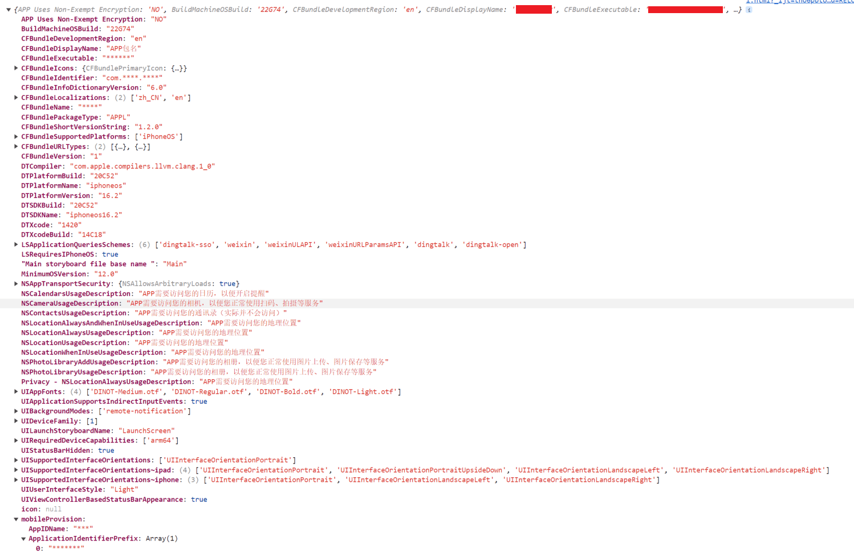Expand UIBackgroundModes array arrow
Screen dimensions: 854x557
pos(16,411)
